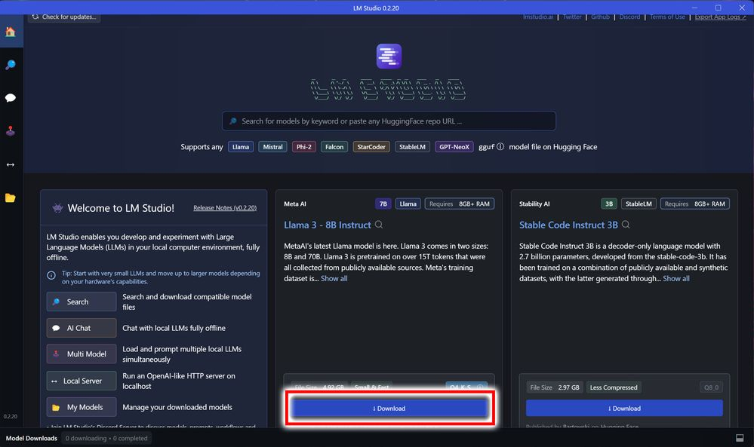
Task: Click the model search input field
Action: (389, 121)
